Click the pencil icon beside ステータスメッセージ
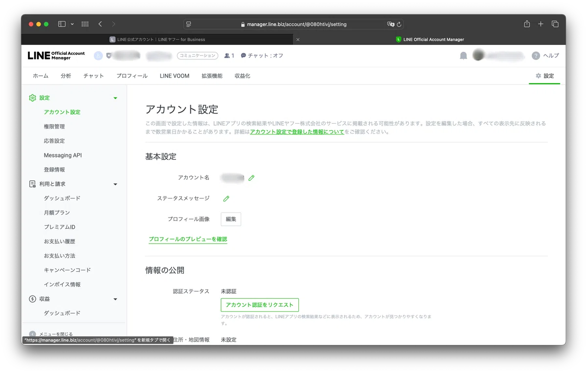587x373 pixels. 226,198
